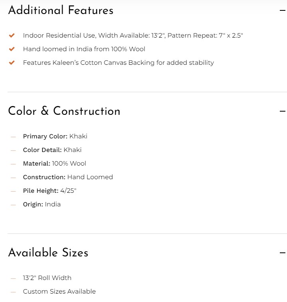This screenshot has height=302, width=287.
Task: Select the Indoor Residential Use feature text
Action: [x=133, y=36]
